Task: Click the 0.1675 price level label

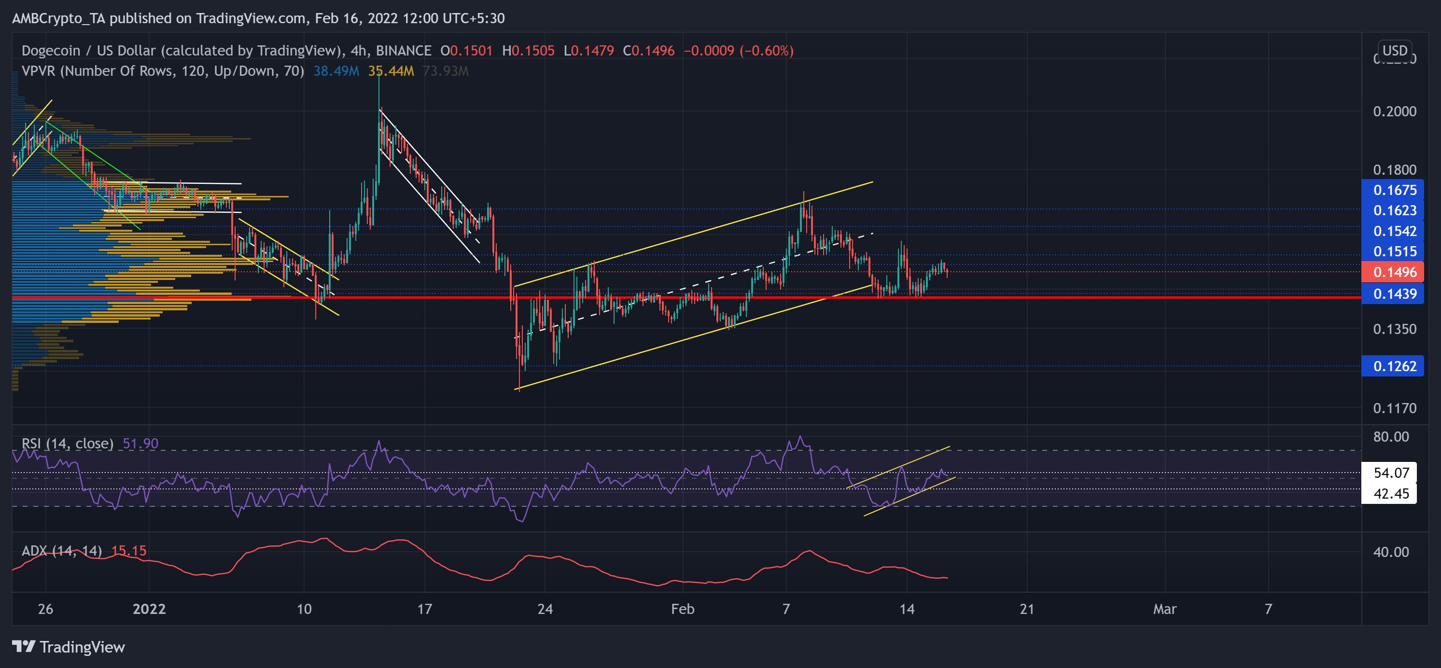Action: pyautogui.click(x=1392, y=190)
